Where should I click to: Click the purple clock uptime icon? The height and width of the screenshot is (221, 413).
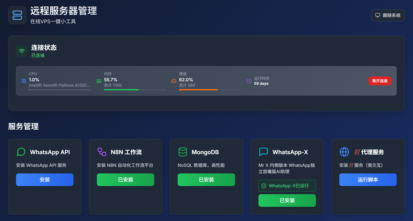[x=249, y=81]
